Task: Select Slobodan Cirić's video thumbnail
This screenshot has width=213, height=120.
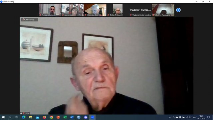Action: 95,10
